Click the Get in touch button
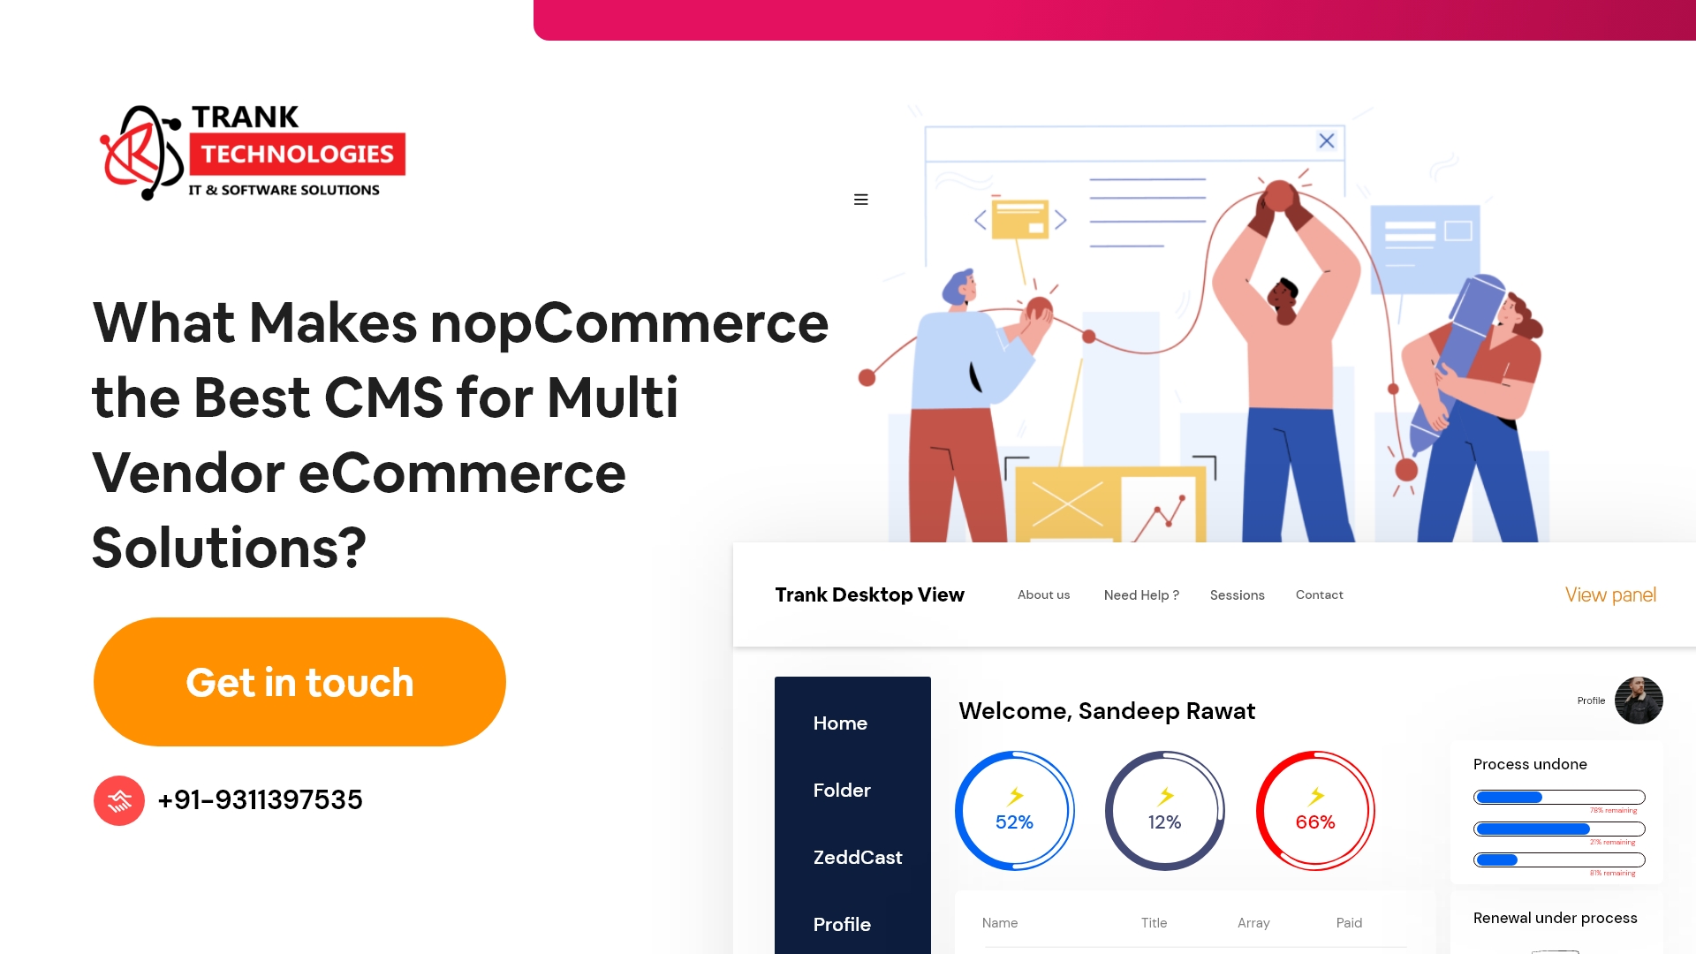Screen dimensions: 1696x954 click(x=299, y=681)
